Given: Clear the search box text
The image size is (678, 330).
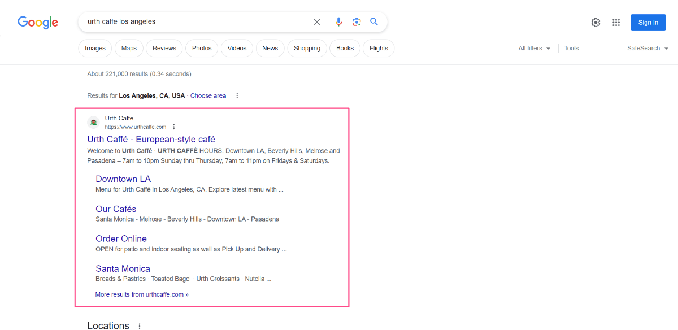Looking at the screenshot, I should point(317,22).
